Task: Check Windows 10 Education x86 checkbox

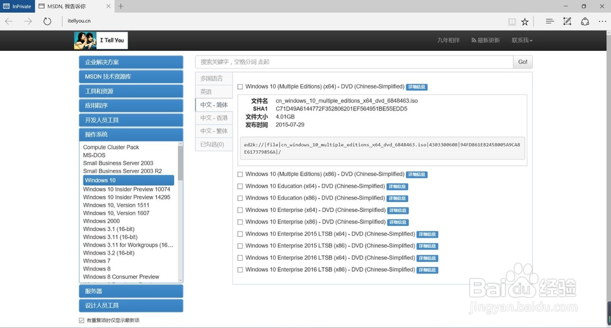Action: pos(240,199)
